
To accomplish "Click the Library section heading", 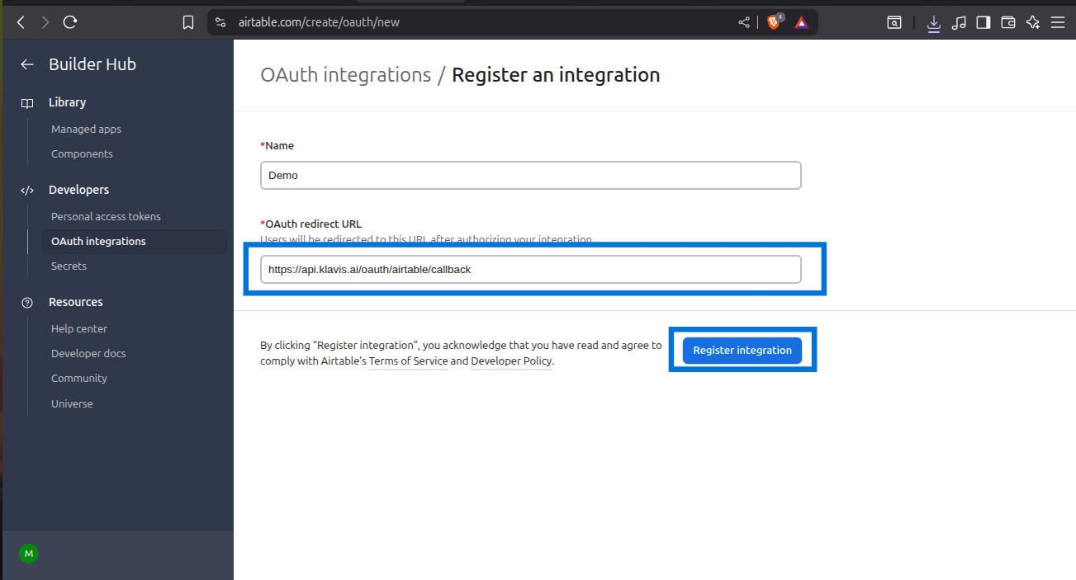I will pos(67,102).
